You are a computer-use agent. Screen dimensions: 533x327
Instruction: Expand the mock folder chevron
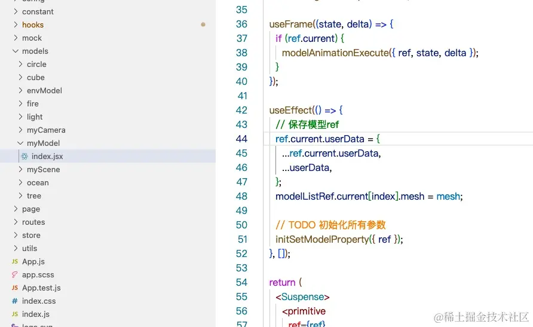click(x=16, y=38)
